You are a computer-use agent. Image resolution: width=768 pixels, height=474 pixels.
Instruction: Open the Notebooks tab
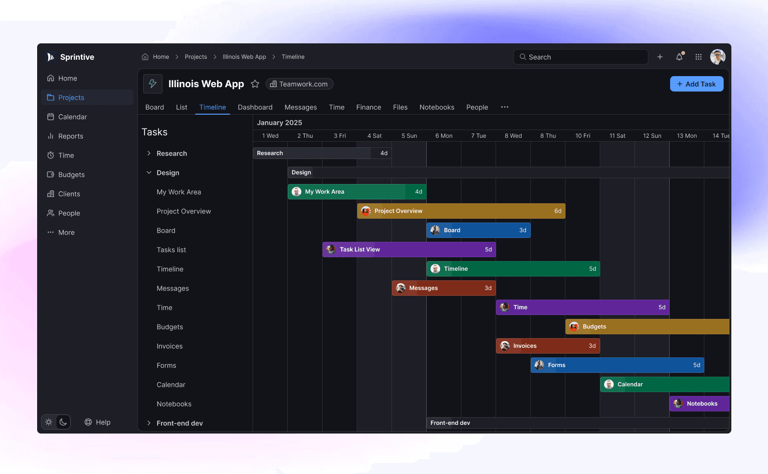tap(437, 107)
